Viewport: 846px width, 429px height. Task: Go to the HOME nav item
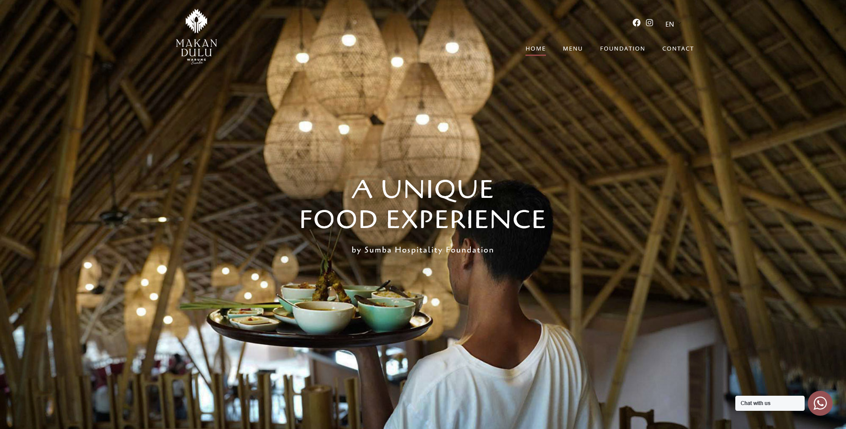(536, 48)
